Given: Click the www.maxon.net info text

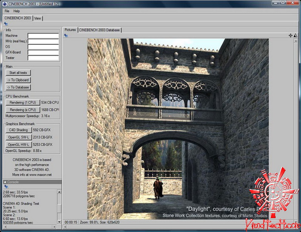Looking at the screenshot, I should pyautogui.click(x=40, y=175).
